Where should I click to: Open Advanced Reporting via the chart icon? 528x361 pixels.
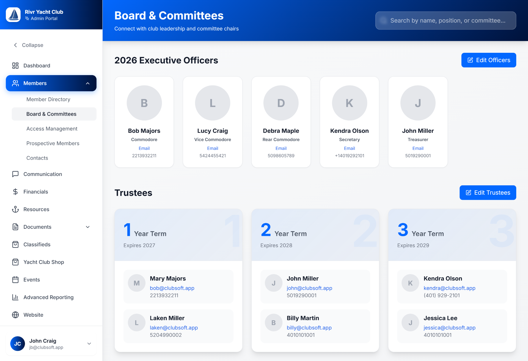(15, 297)
